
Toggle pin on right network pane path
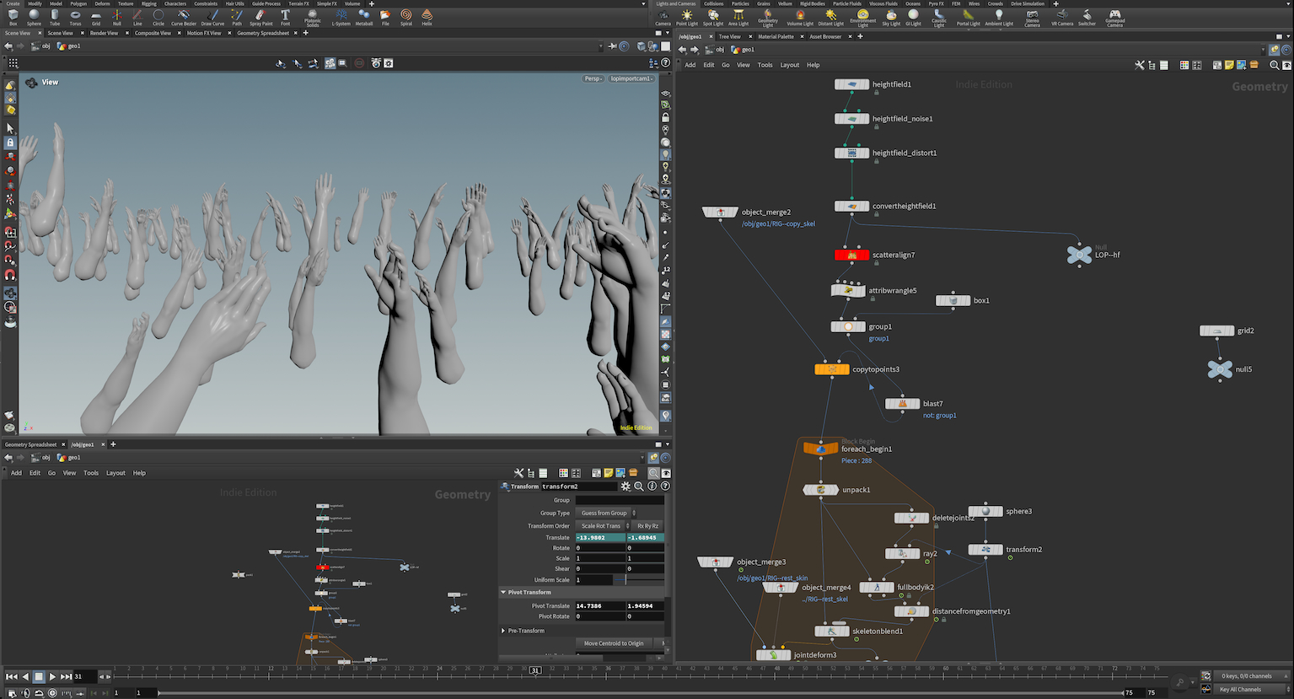tap(1275, 50)
